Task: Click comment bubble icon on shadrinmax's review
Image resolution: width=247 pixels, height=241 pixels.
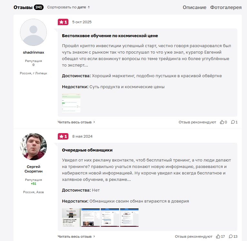Action: (x=233, y=122)
